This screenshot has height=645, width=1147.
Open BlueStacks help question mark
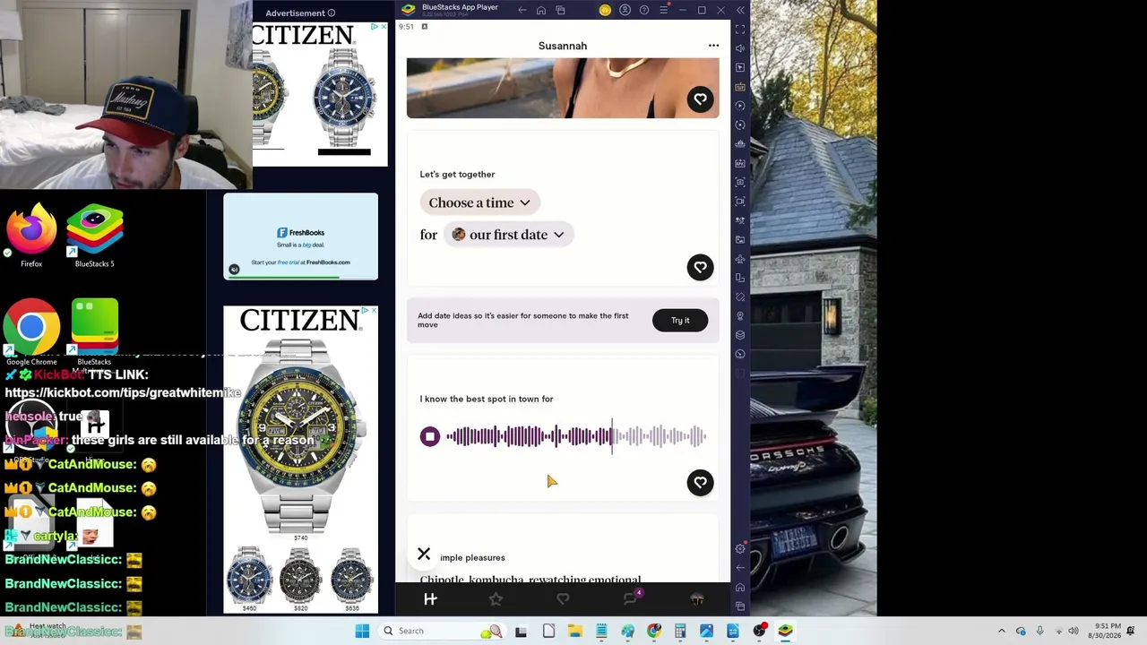643,10
